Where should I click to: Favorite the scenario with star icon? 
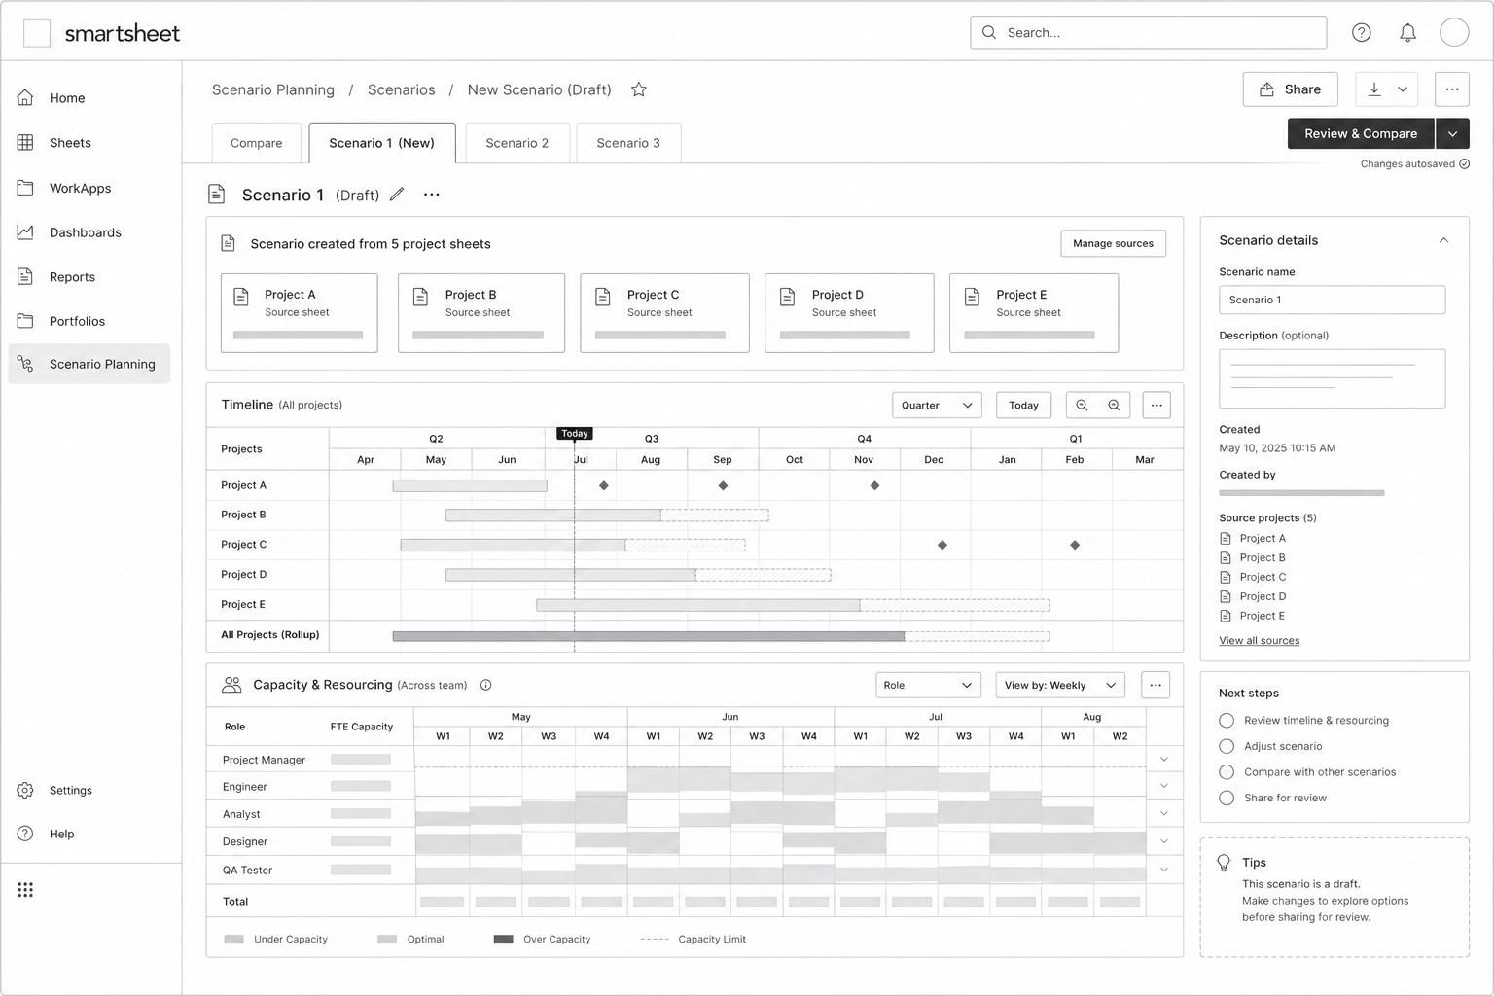click(x=639, y=89)
